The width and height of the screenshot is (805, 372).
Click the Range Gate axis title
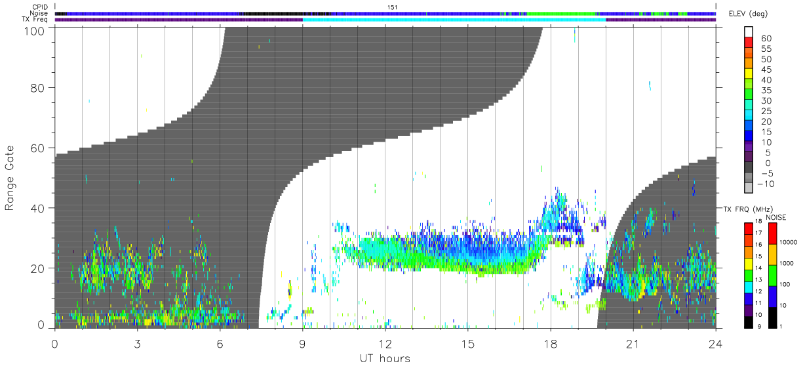click(x=10, y=178)
